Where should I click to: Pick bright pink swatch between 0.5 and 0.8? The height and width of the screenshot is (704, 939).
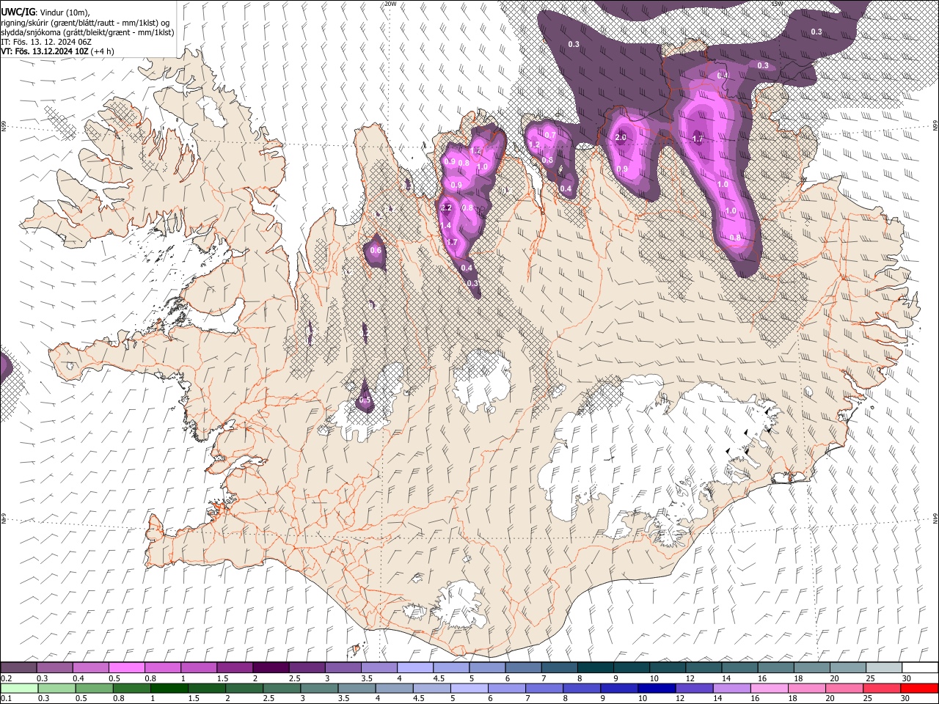[x=126, y=668]
